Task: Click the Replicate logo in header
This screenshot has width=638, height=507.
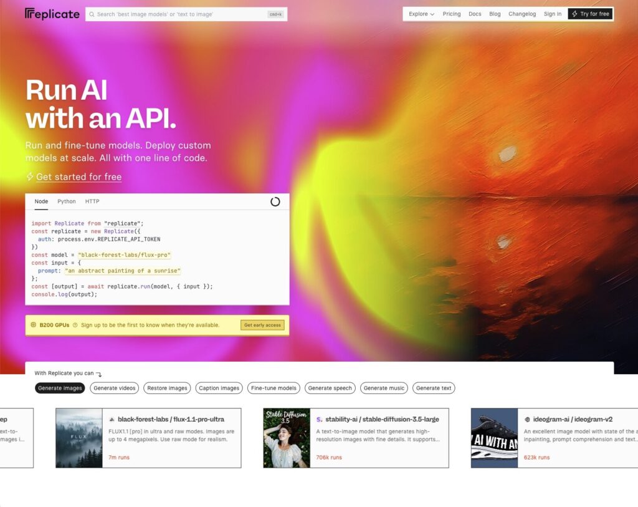Action: click(x=52, y=14)
